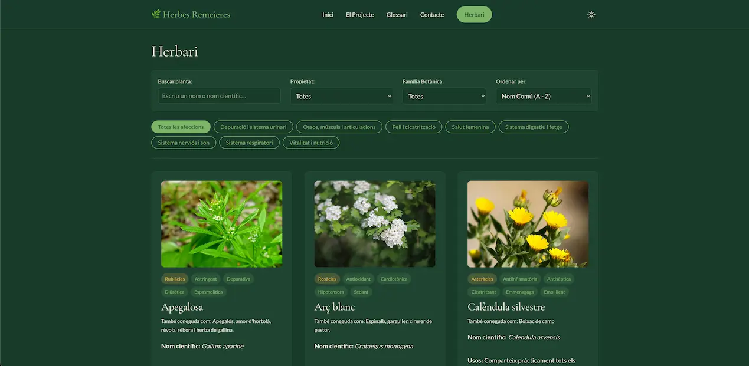The height and width of the screenshot is (366, 749).
Task: Click the Espasmolítica tag
Action: (x=209, y=292)
